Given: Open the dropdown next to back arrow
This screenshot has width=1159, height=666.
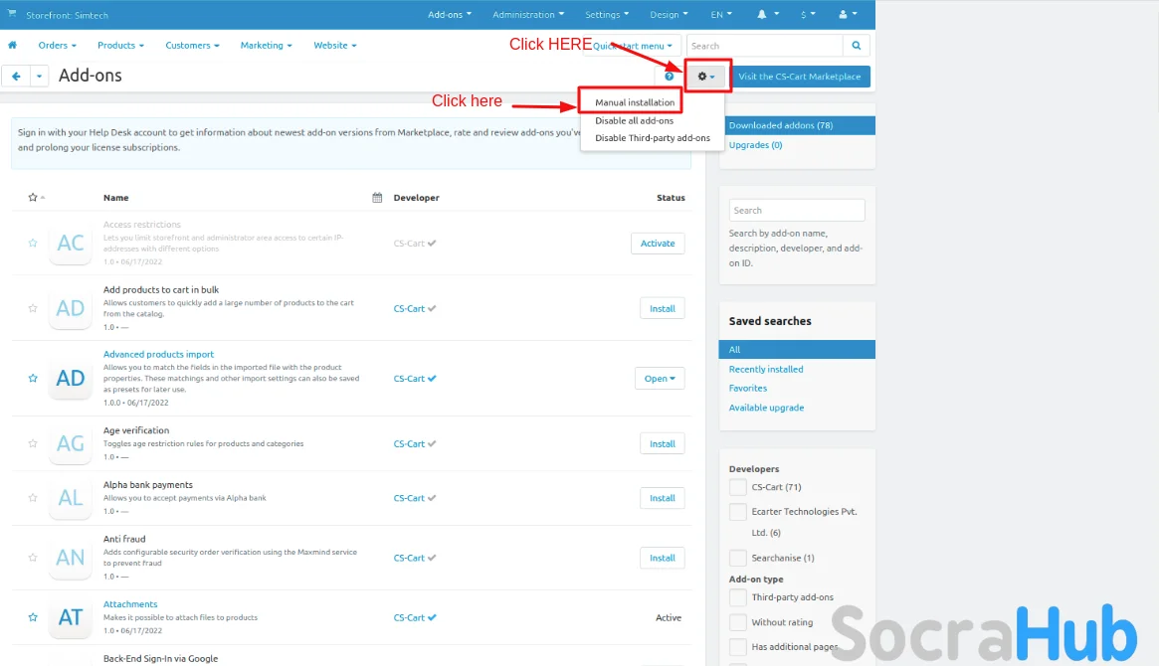Looking at the screenshot, I should click(39, 77).
